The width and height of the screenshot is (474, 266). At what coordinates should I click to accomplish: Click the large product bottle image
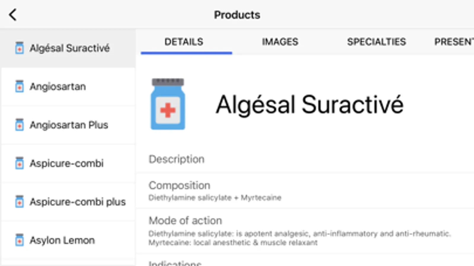point(168,104)
